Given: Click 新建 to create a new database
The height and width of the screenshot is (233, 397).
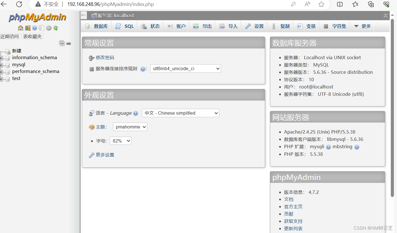Looking at the screenshot, I should (17, 51).
